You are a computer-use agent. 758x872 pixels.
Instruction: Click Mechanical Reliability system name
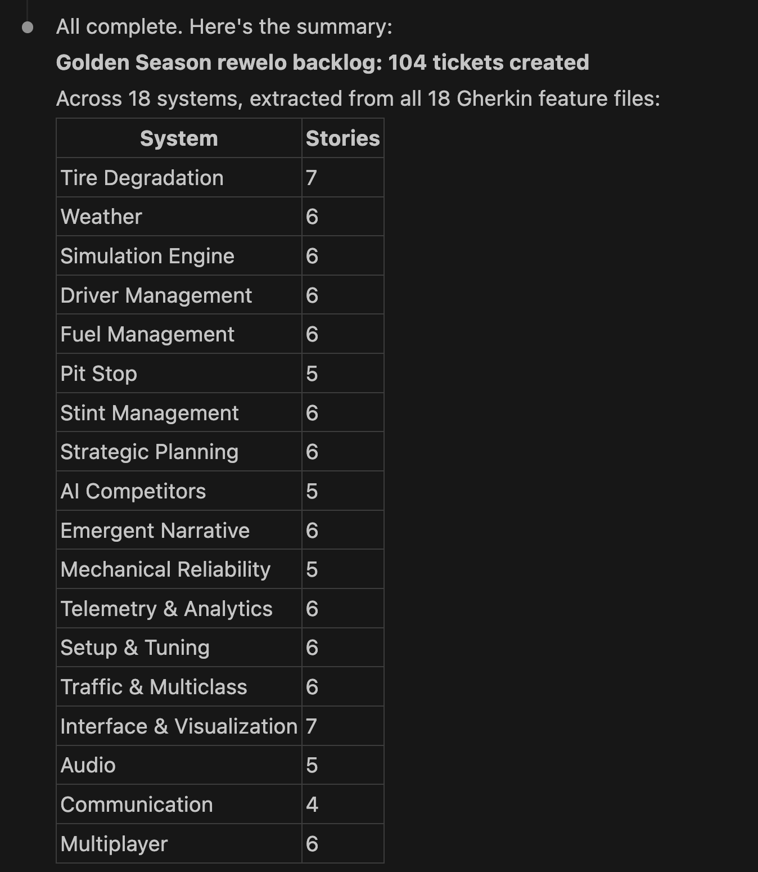pyautogui.click(x=165, y=569)
